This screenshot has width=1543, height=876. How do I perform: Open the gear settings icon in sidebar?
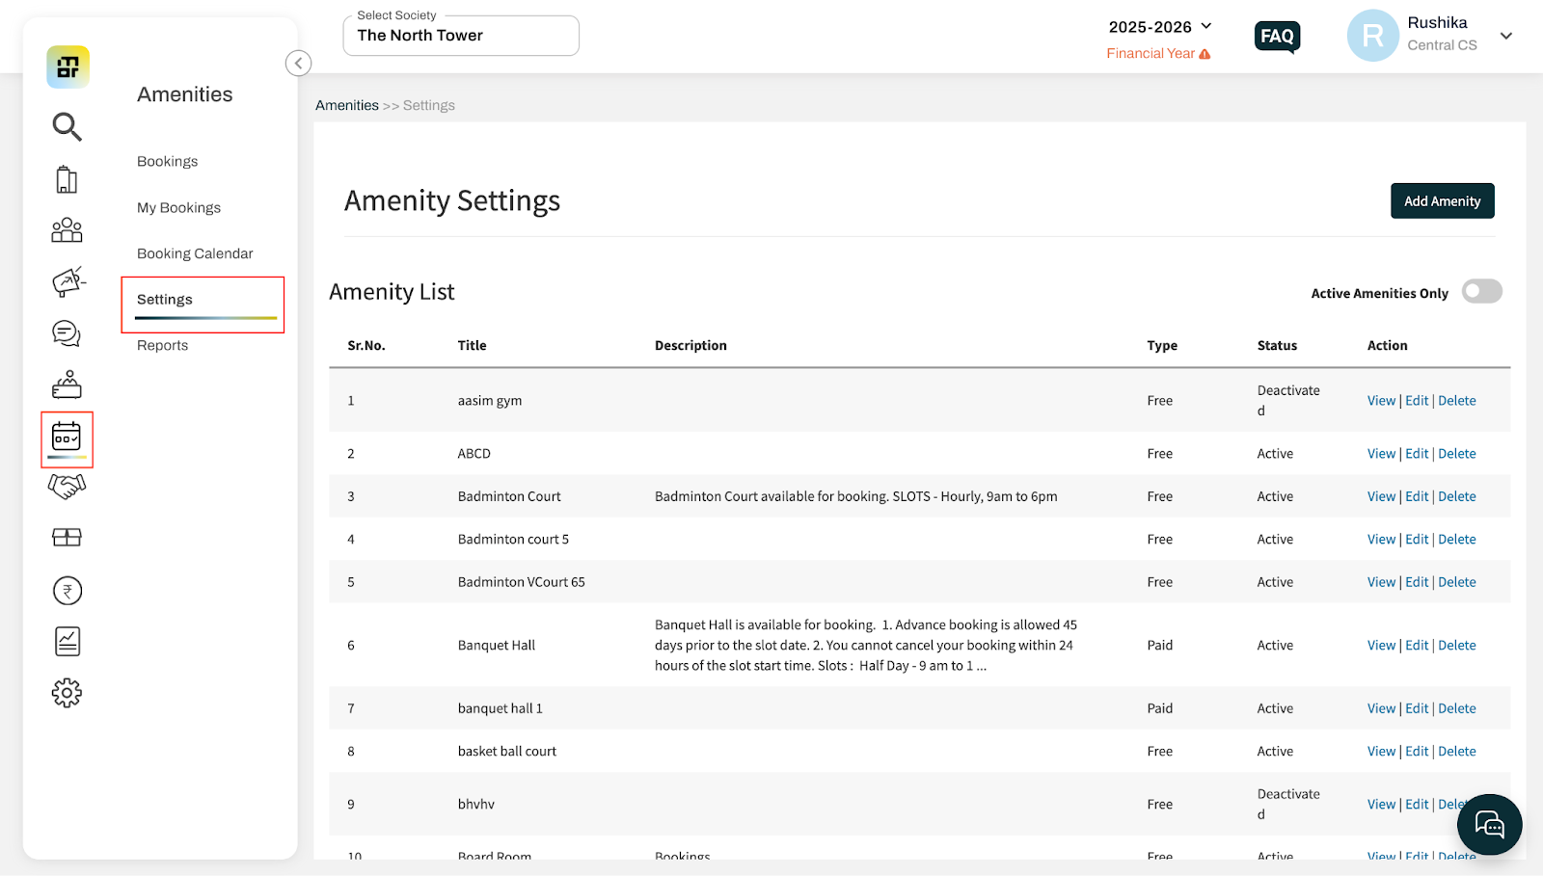(x=67, y=692)
